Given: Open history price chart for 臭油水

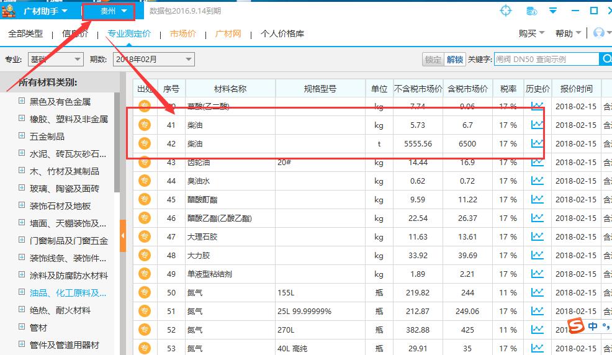Looking at the screenshot, I should coord(537,181).
